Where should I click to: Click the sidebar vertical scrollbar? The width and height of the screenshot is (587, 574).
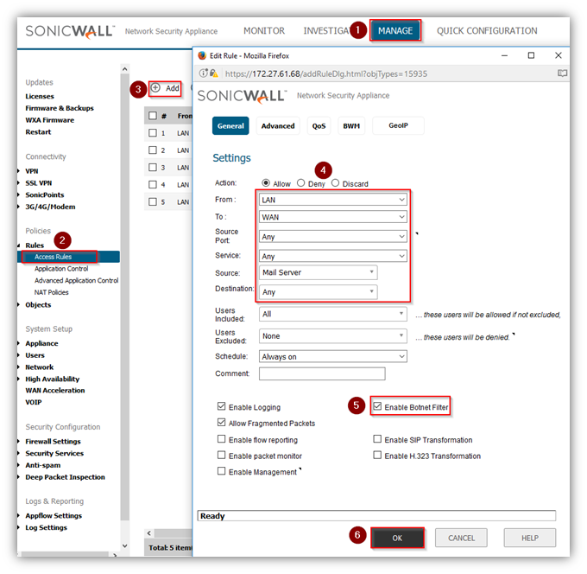pos(125,297)
